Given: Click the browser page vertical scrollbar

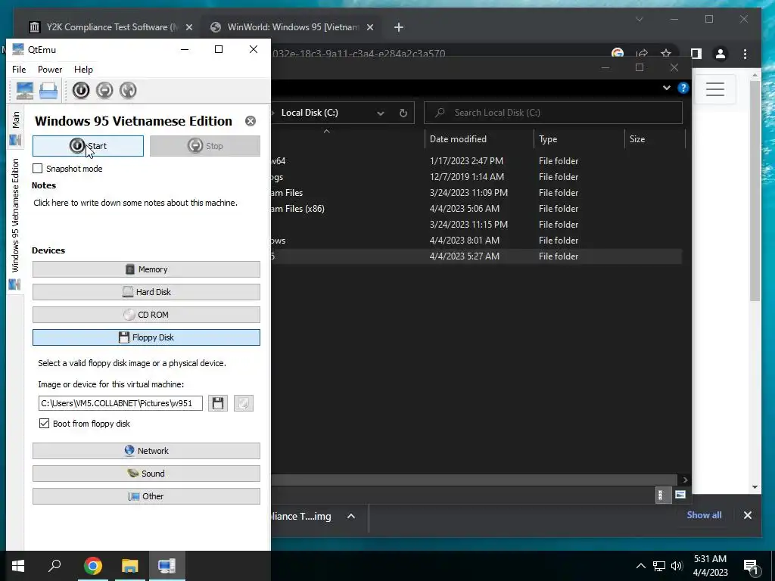Looking at the screenshot, I should (755, 190).
